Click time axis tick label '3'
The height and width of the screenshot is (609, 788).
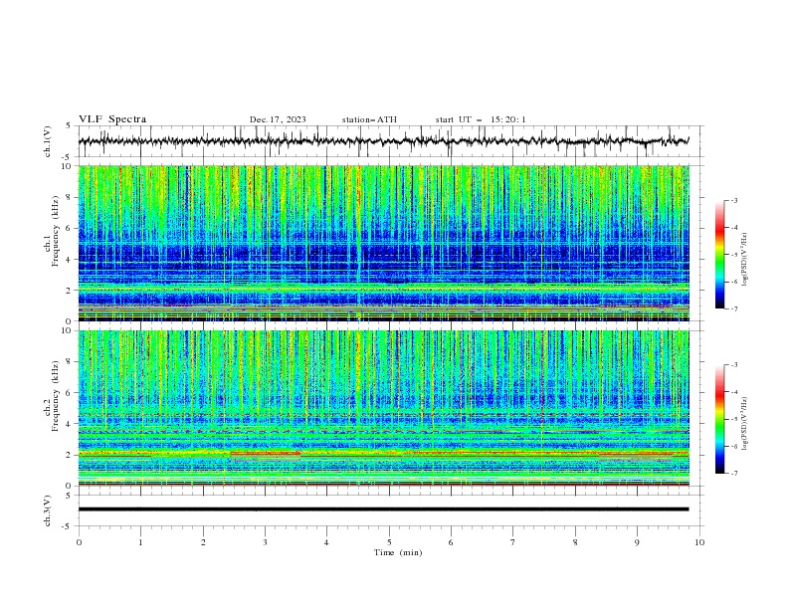point(265,542)
